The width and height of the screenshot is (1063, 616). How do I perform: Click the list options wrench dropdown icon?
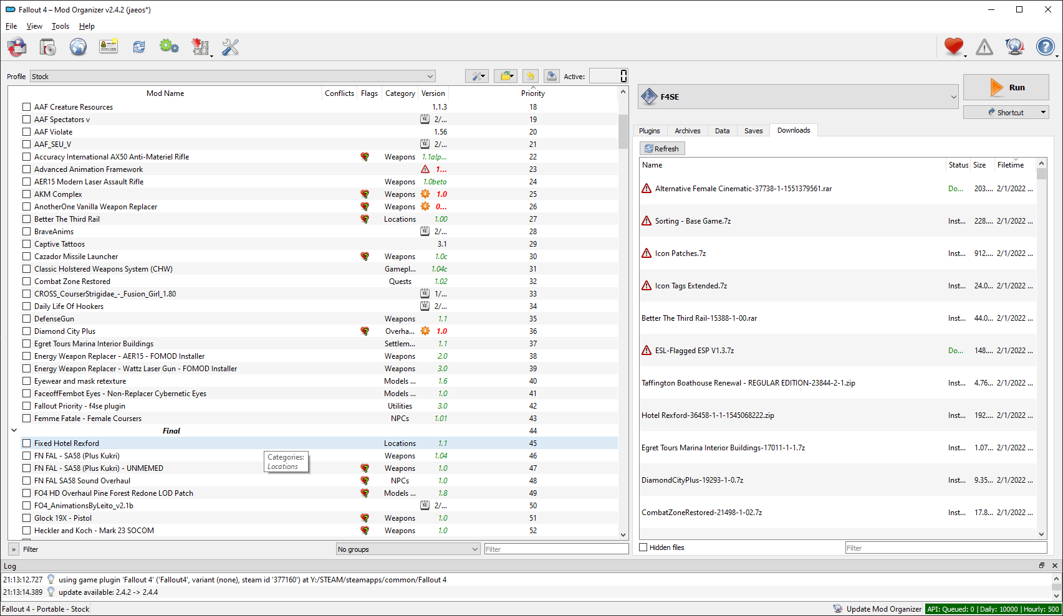click(x=477, y=76)
